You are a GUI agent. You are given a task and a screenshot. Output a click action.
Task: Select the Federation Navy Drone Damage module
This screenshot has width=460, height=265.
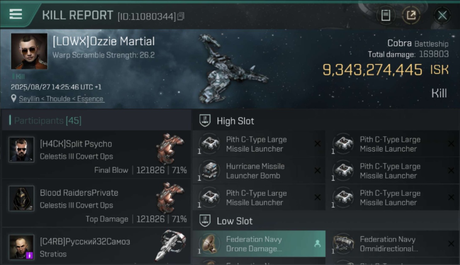[254, 244]
